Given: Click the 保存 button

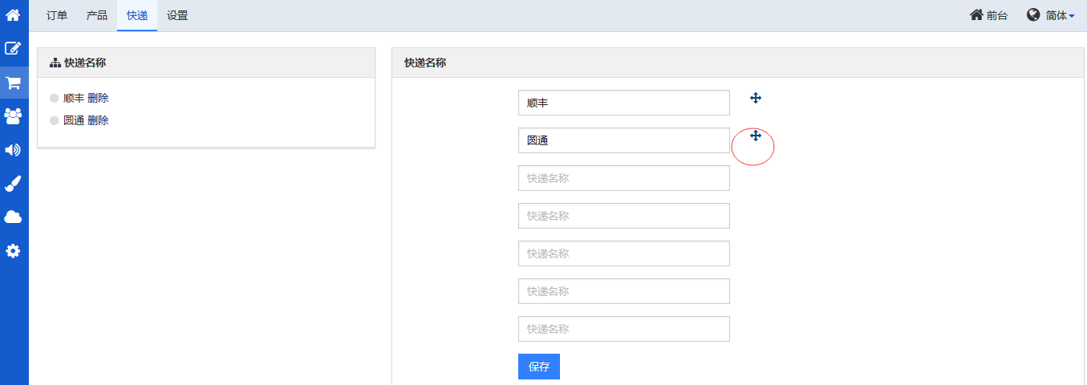Looking at the screenshot, I should click(x=539, y=367).
